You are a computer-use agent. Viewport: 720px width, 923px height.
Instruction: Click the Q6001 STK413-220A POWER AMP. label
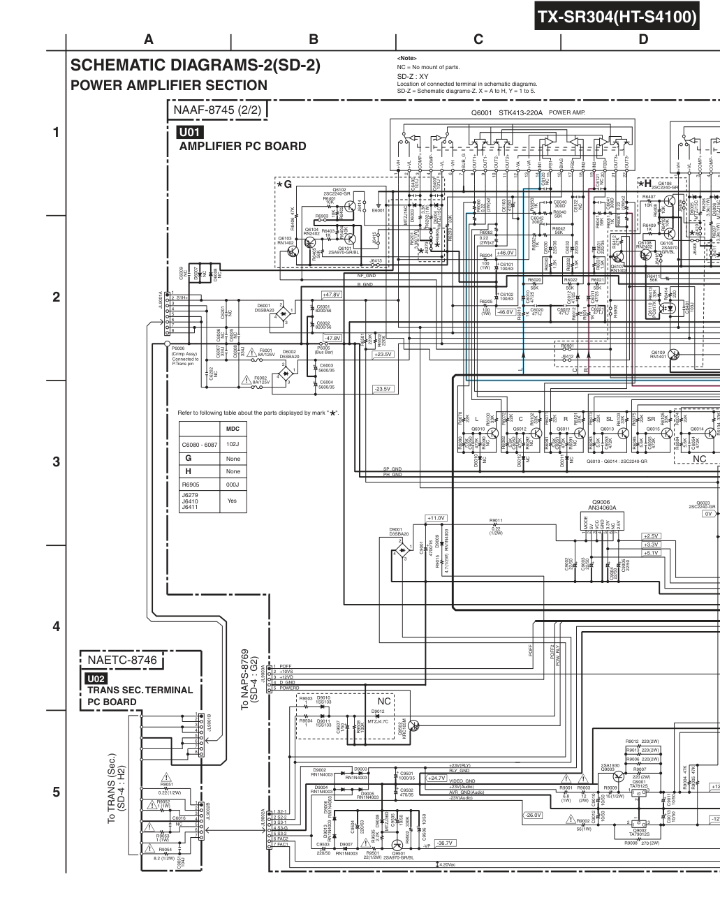pyautogui.click(x=528, y=112)
